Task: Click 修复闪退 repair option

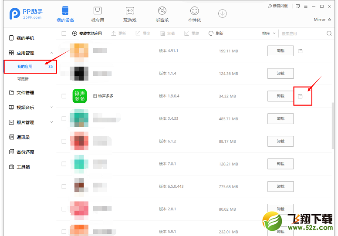Action: (278, 6)
